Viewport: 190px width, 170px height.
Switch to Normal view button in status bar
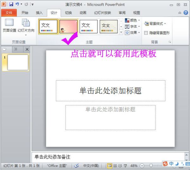[x=110, y=166]
